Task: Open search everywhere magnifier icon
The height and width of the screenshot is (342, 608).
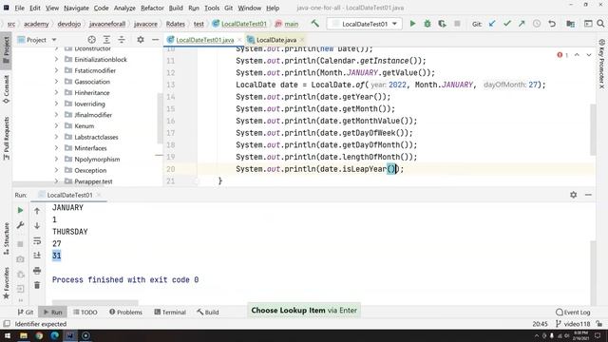Action: click(x=600, y=24)
